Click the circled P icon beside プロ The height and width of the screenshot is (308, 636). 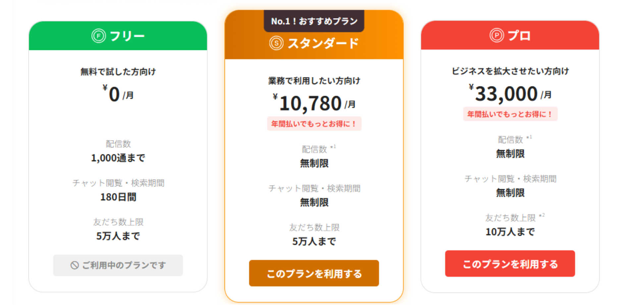coord(497,35)
